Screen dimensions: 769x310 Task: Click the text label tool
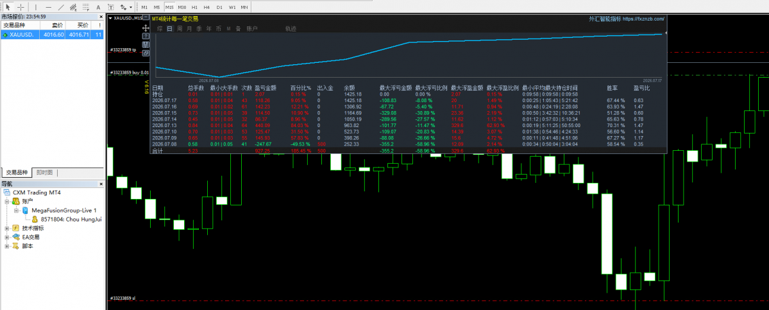(110, 7)
